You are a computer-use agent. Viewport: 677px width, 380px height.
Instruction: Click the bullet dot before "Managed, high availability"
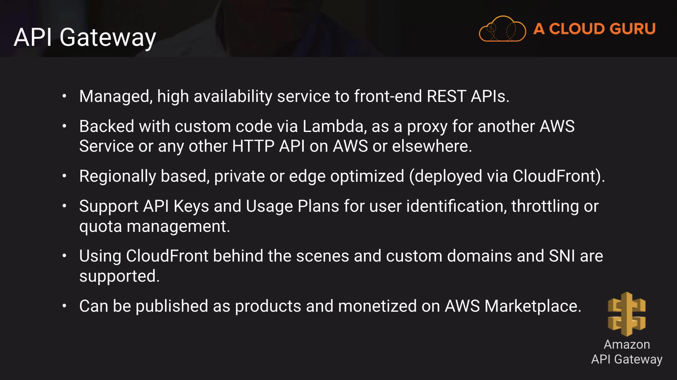point(64,96)
